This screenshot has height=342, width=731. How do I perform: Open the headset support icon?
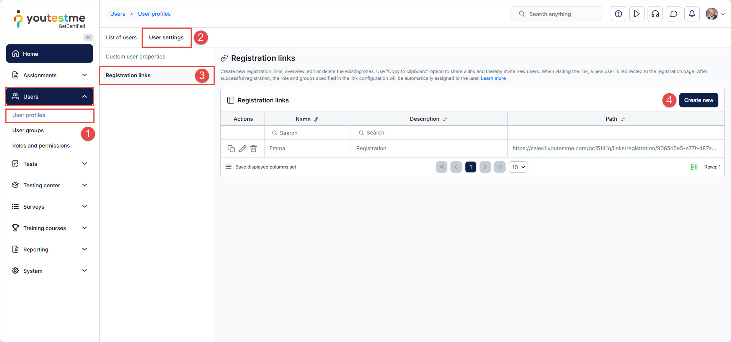655,14
